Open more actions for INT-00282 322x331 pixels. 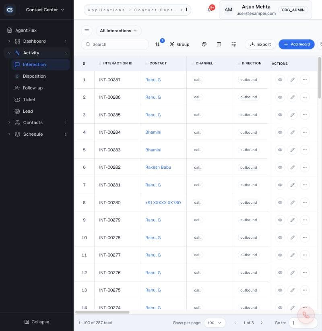[x=305, y=168]
